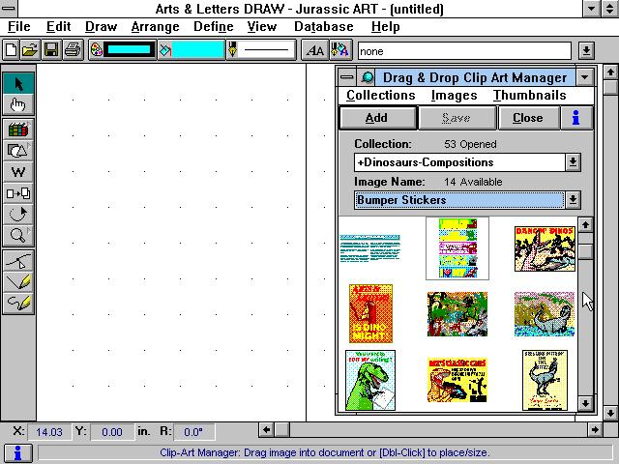The width and height of the screenshot is (619, 464).
Task: Open the File menu
Action: (19, 26)
